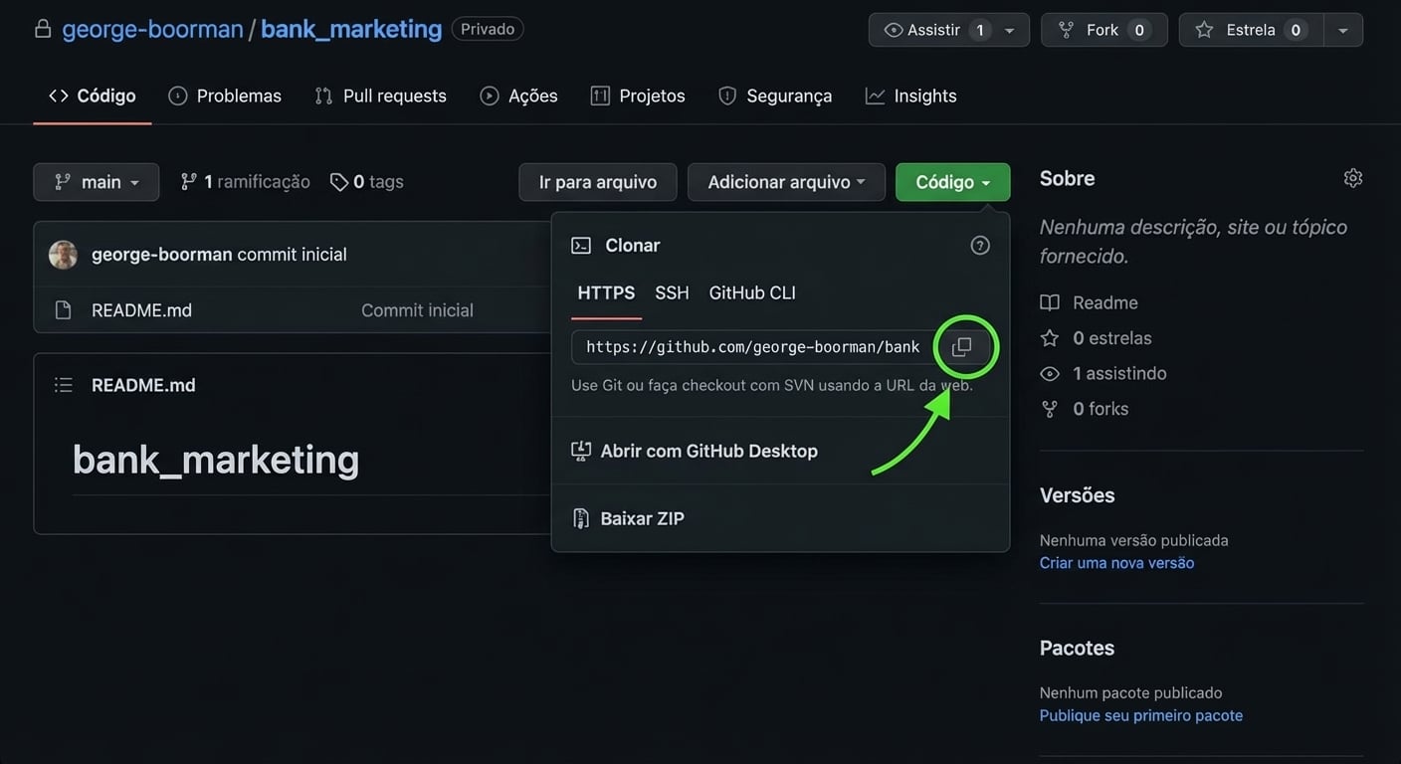The image size is (1401, 764).
Task: Click the README list outline icon
Action: click(x=64, y=385)
